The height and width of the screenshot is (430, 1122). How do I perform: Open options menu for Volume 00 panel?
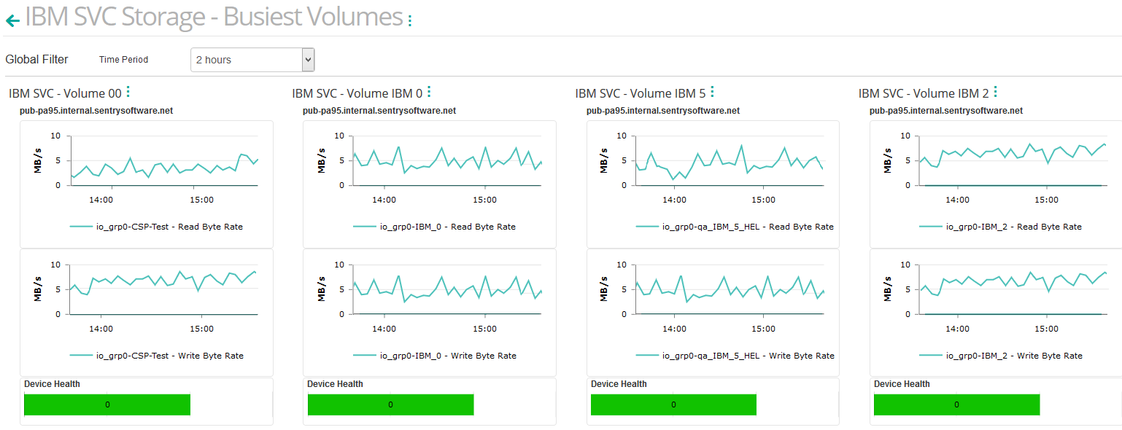pos(128,92)
